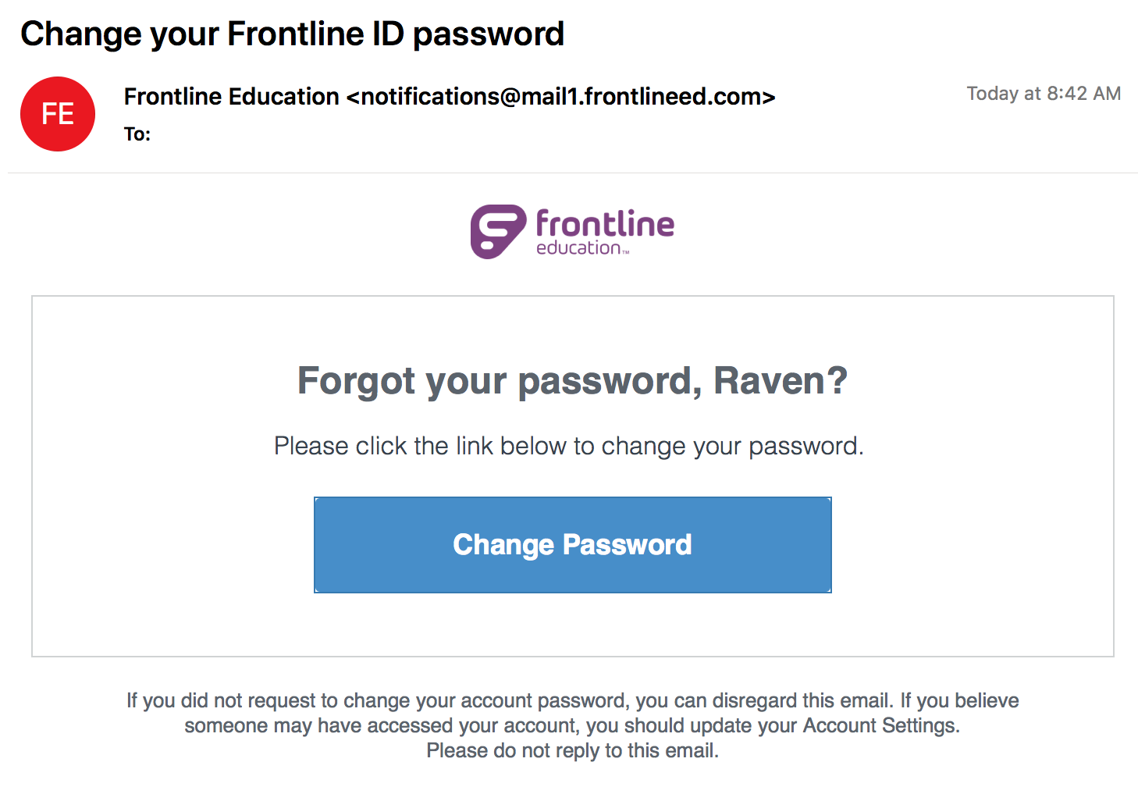Click the 'Forgot your password' heading

(500, 382)
